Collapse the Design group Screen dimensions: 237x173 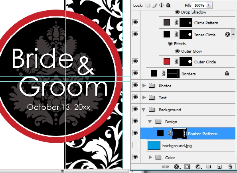(x=150, y=122)
